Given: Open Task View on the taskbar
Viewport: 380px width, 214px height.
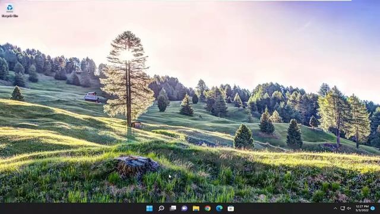Looking at the screenshot, I should pos(173,209).
